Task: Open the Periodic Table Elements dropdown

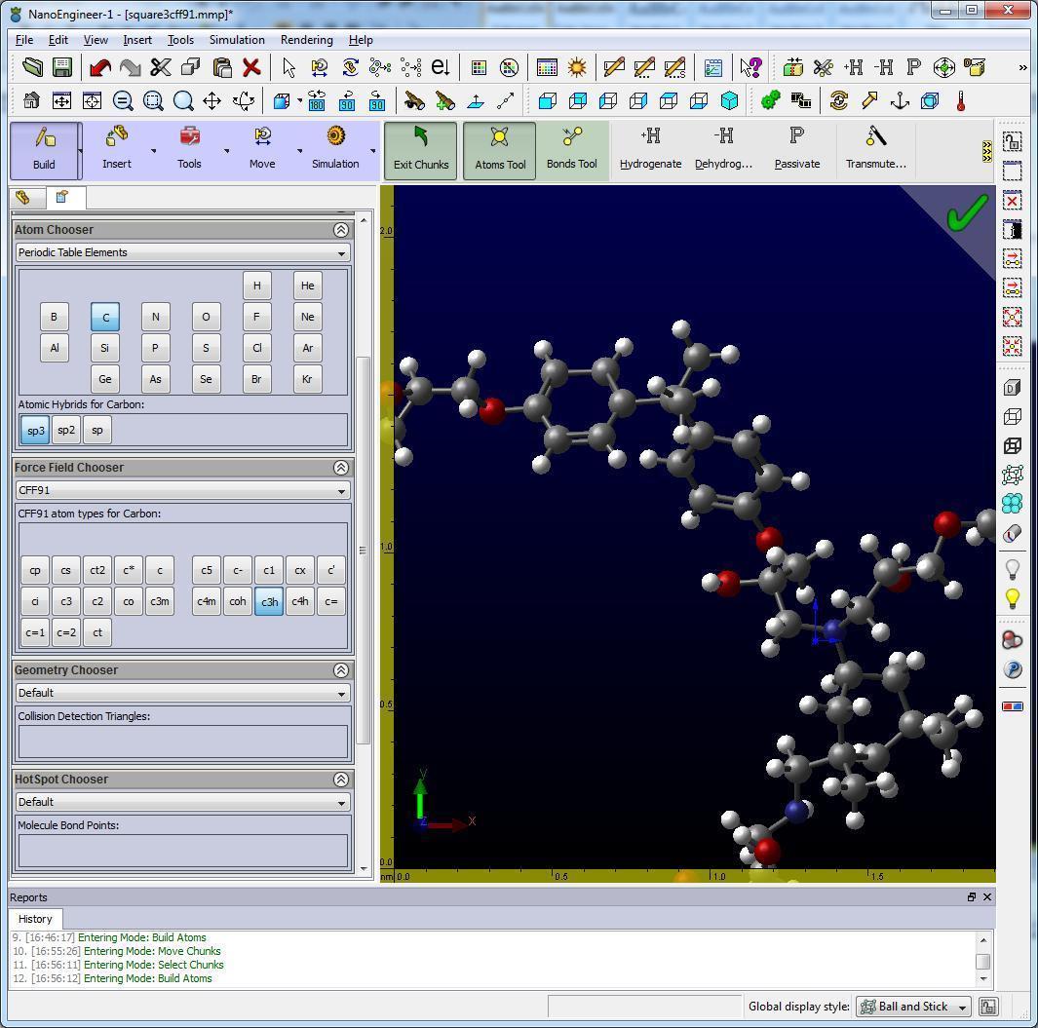Action: coord(183,252)
